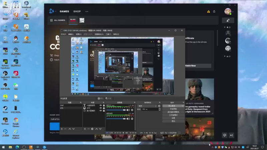The width and height of the screenshot is (267, 150).
Task: Expand the 停止推流 button dropdown arrow
Action: [183, 106]
